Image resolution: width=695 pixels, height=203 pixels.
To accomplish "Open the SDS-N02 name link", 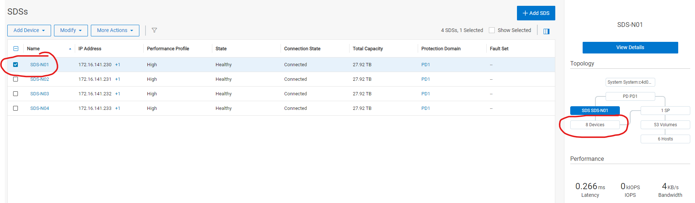I will [x=39, y=79].
